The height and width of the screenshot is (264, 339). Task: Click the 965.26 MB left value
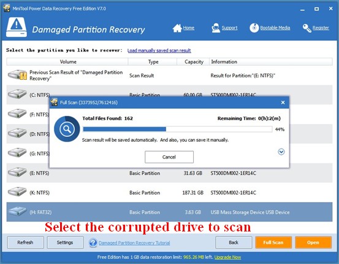point(194,257)
